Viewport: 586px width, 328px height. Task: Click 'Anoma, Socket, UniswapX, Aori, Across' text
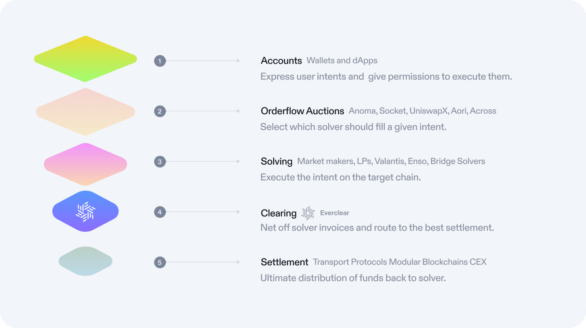point(422,111)
